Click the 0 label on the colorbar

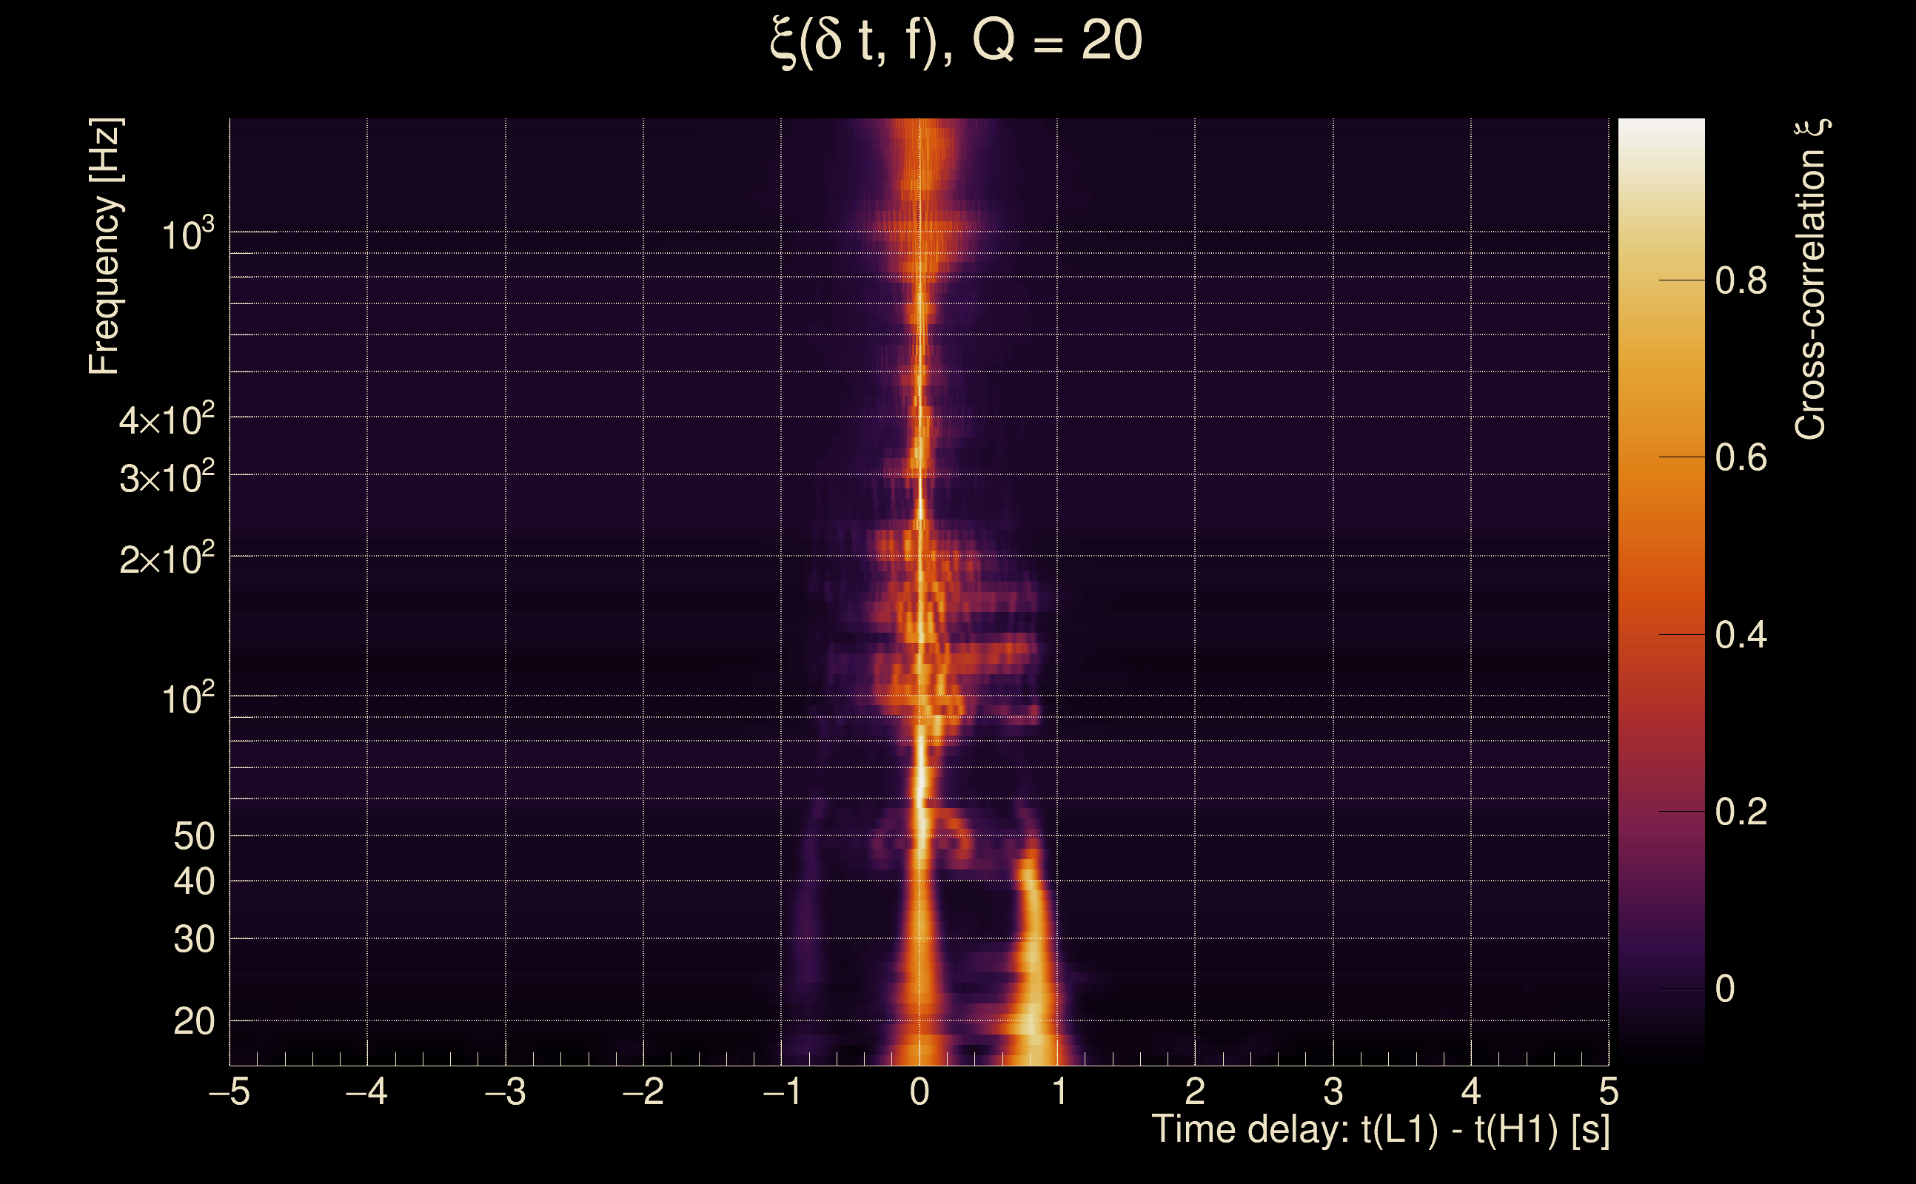(x=1725, y=988)
